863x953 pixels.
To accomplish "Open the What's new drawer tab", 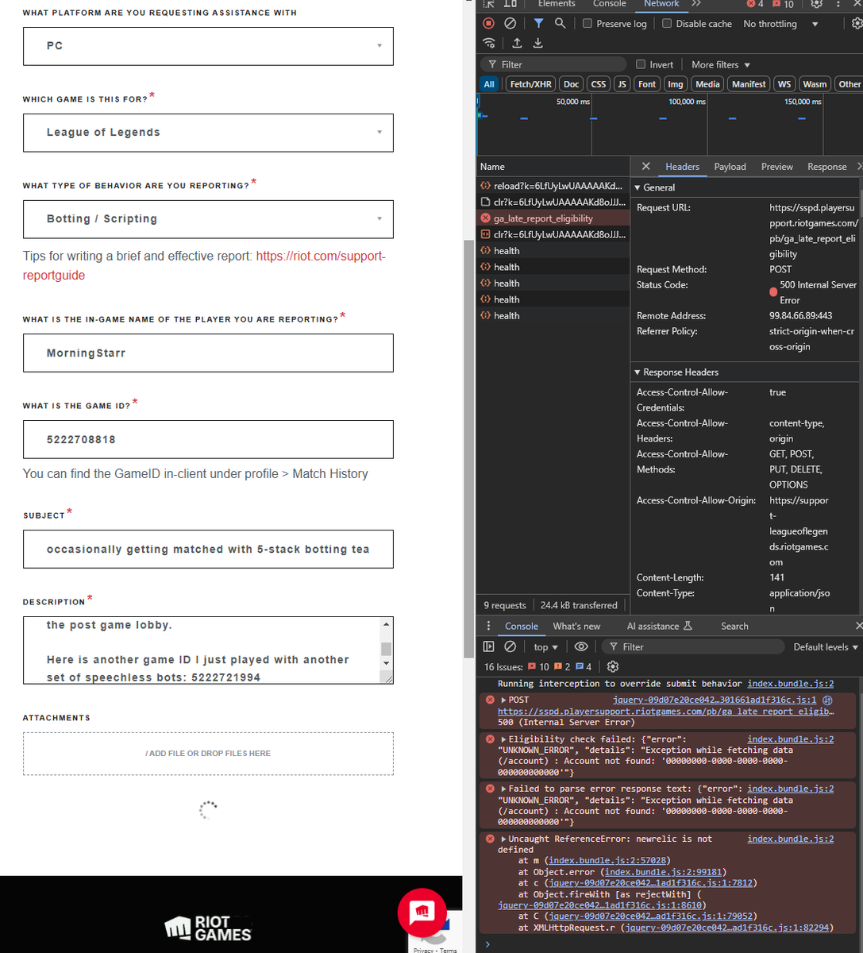I will [x=576, y=626].
